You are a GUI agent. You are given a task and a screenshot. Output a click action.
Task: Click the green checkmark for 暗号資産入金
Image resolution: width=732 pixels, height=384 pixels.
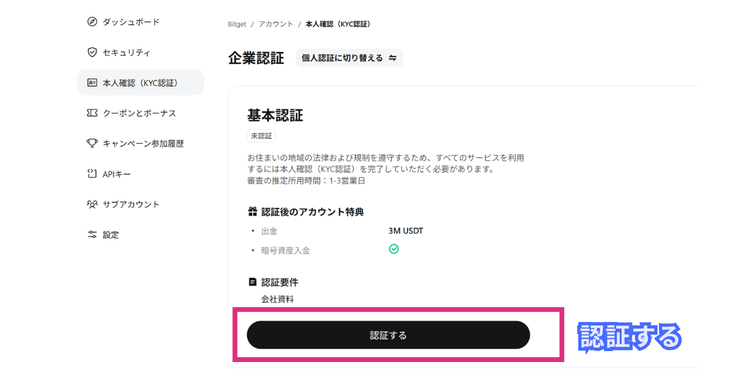point(394,249)
